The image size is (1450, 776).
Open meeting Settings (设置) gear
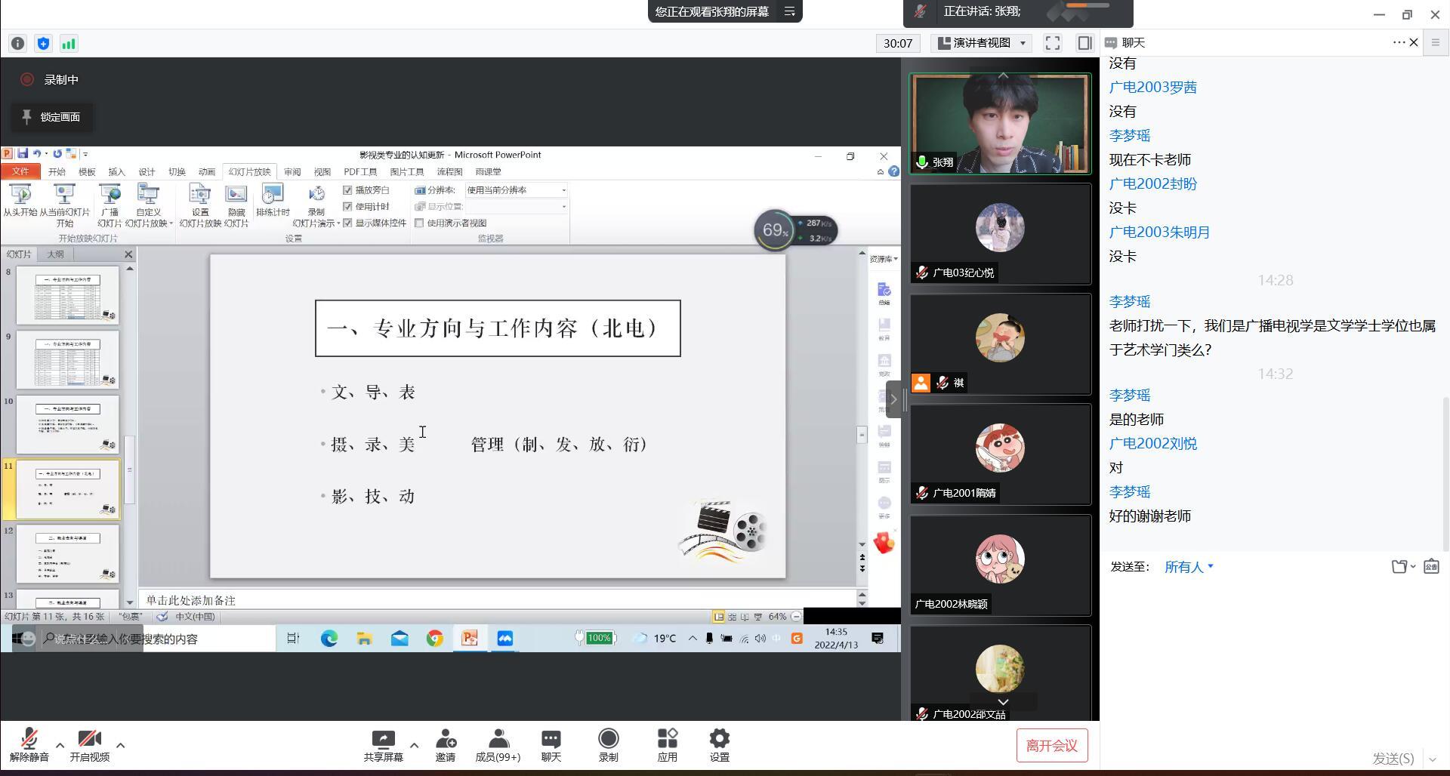[x=719, y=744]
